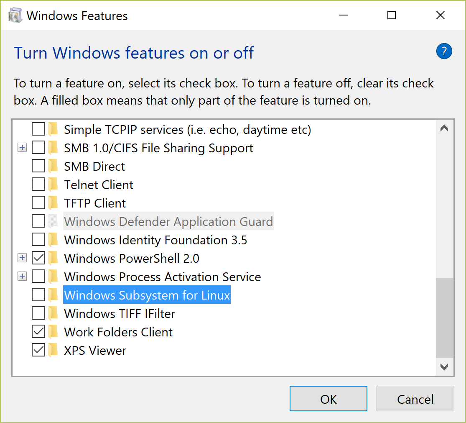
Task: Select the XPS Viewer label
Action: [95, 351]
